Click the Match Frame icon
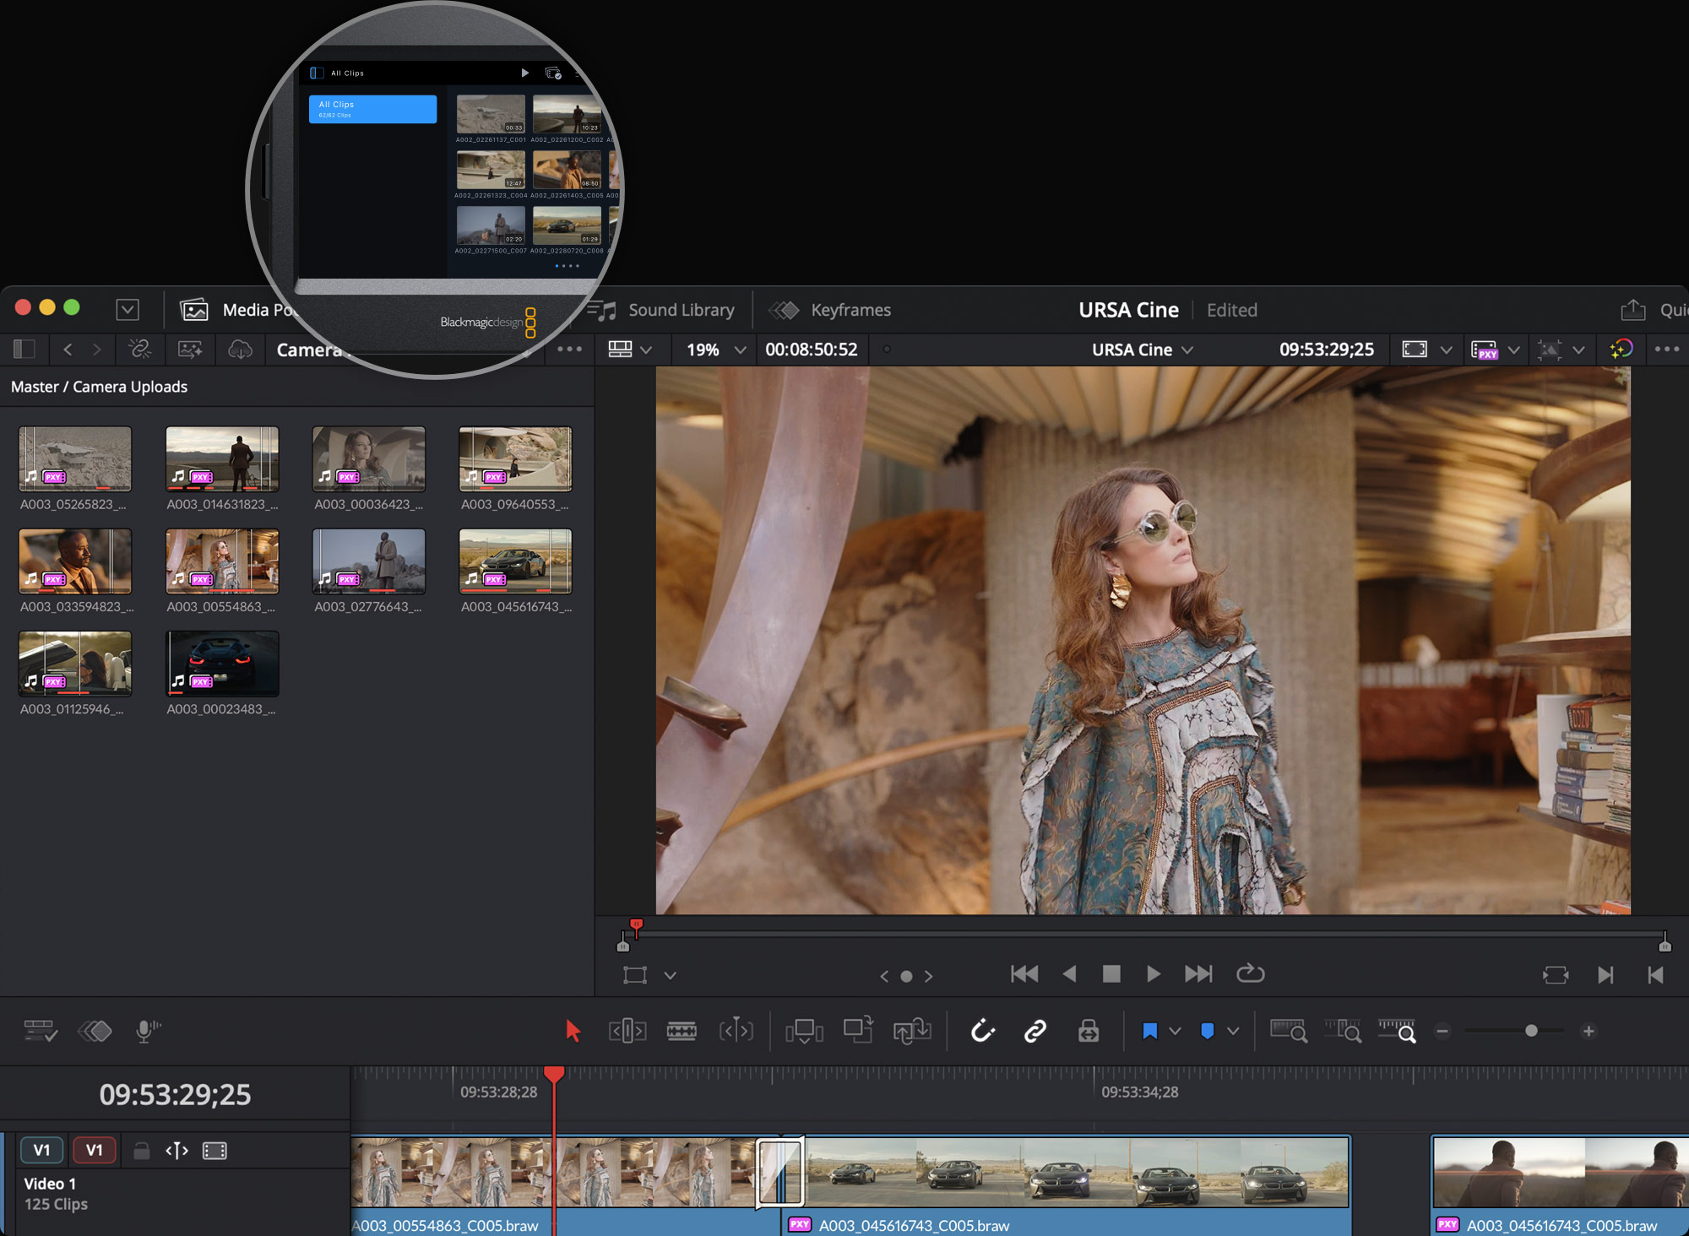Image resolution: width=1689 pixels, height=1236 pixels. click(x=1556, y=975)
